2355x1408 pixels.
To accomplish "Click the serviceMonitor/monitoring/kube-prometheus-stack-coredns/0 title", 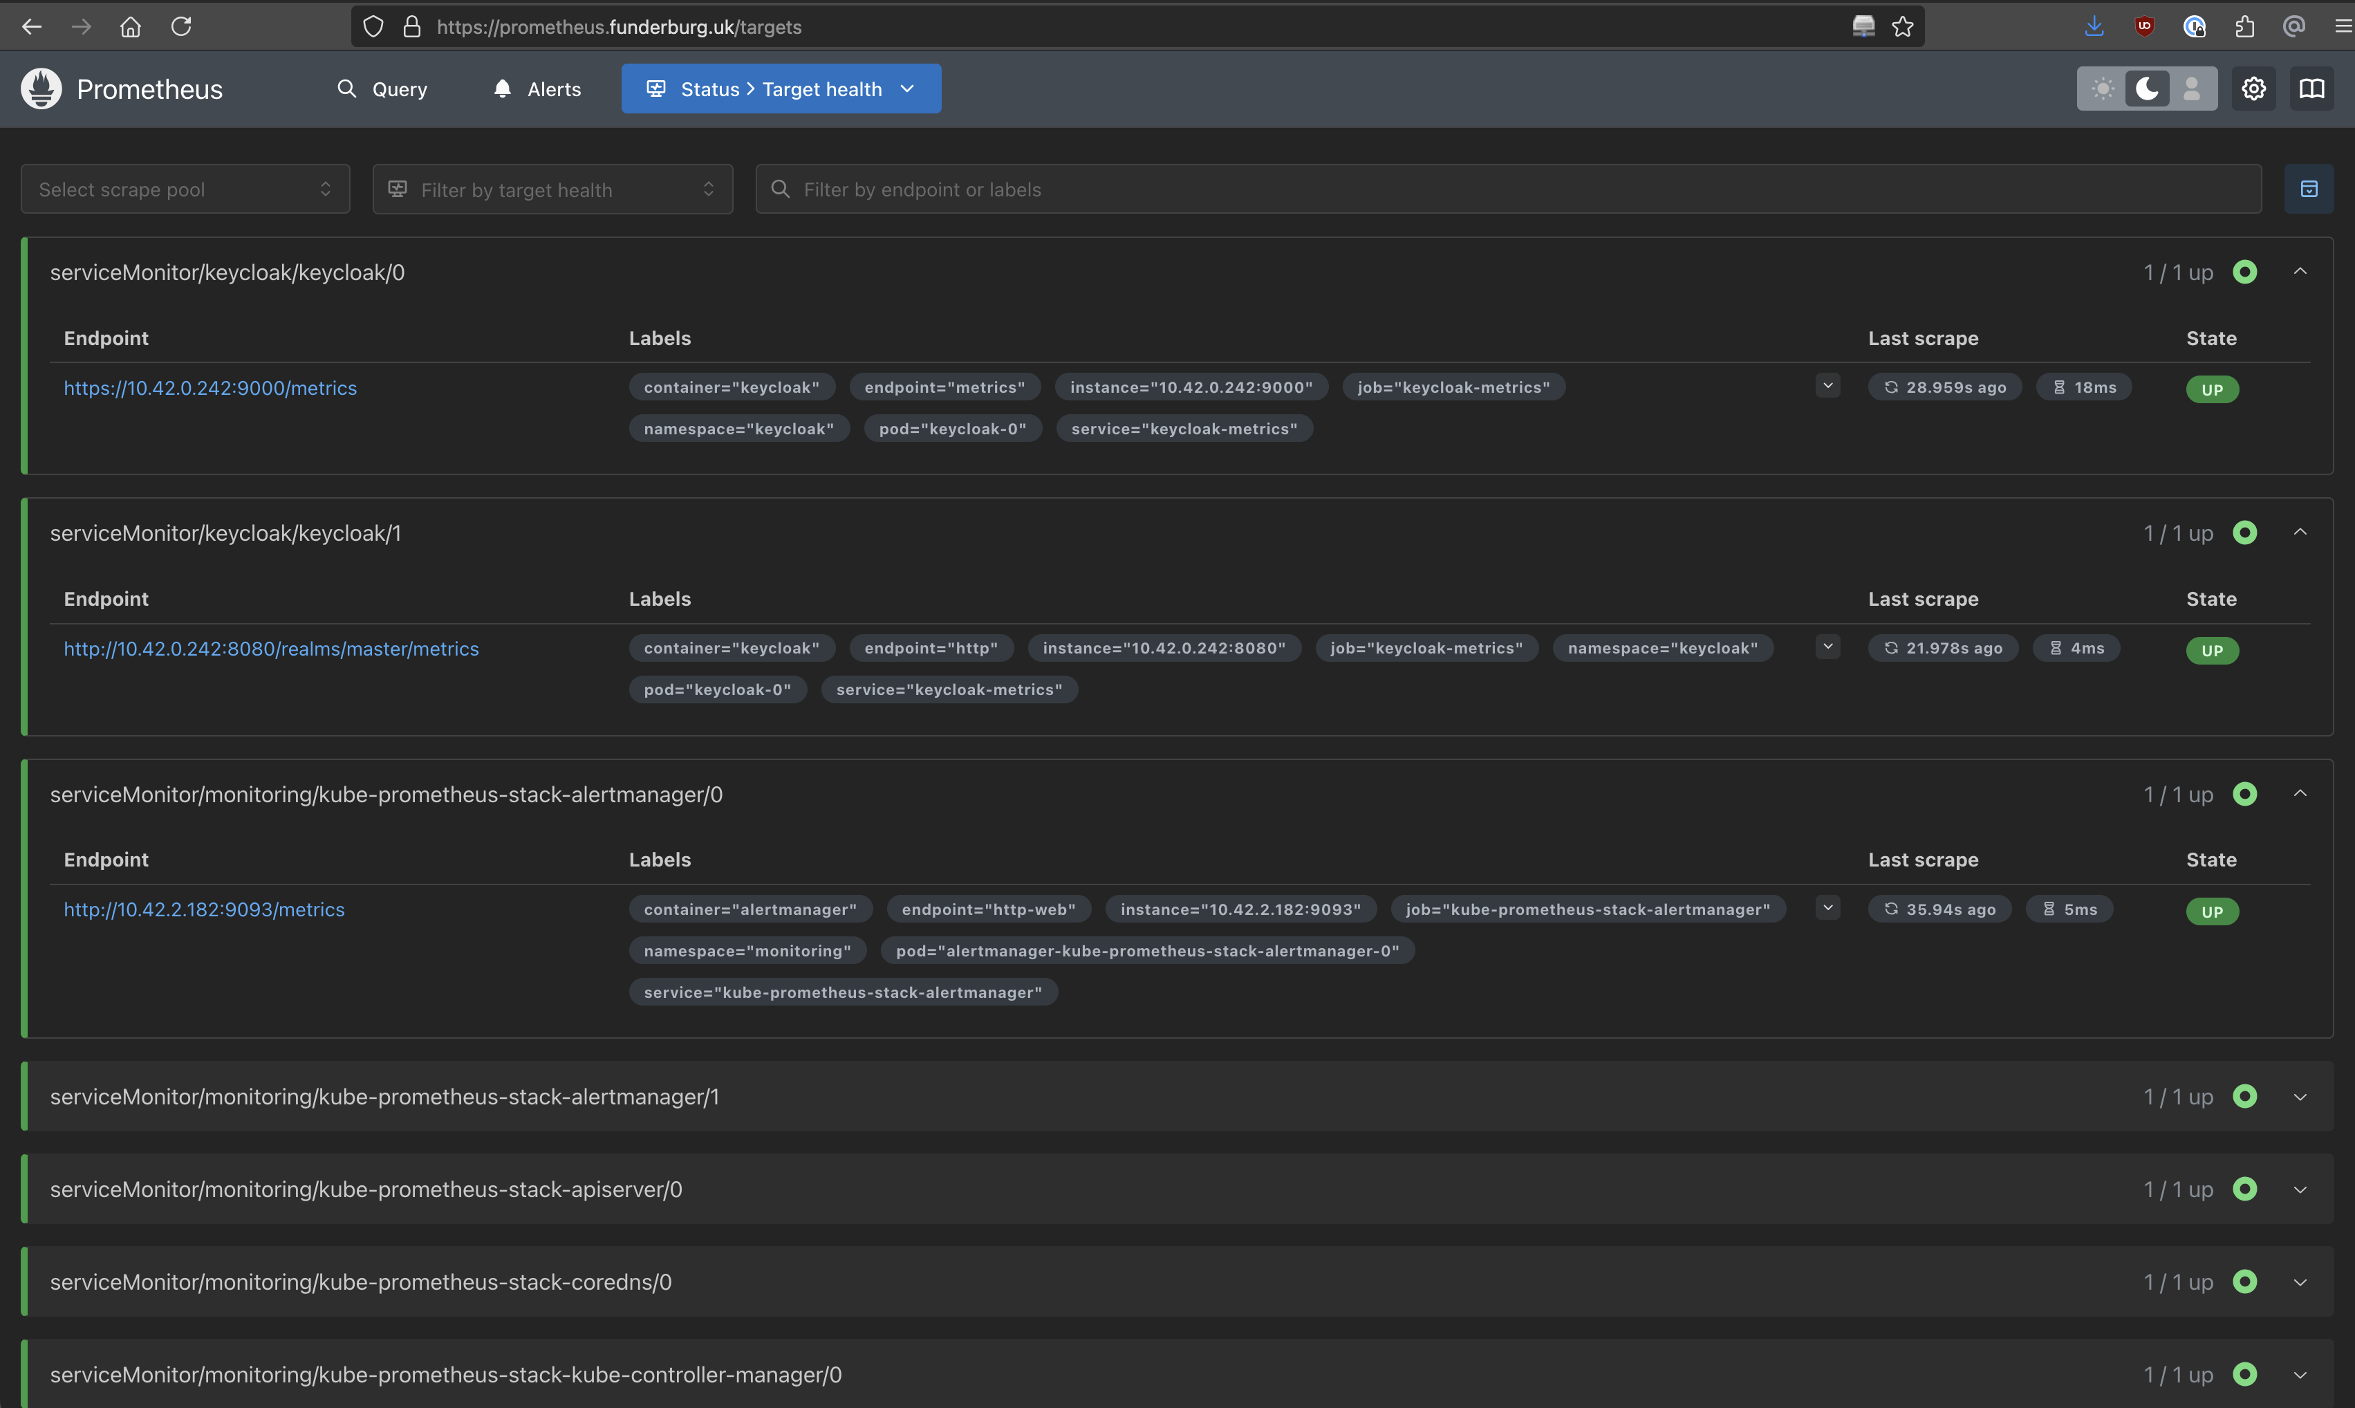I will click(x=360, y=1282).
